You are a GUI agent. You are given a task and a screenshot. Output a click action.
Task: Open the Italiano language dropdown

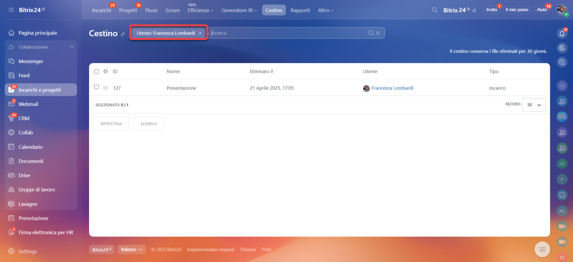pyautogui.click(x=132, y=249)
